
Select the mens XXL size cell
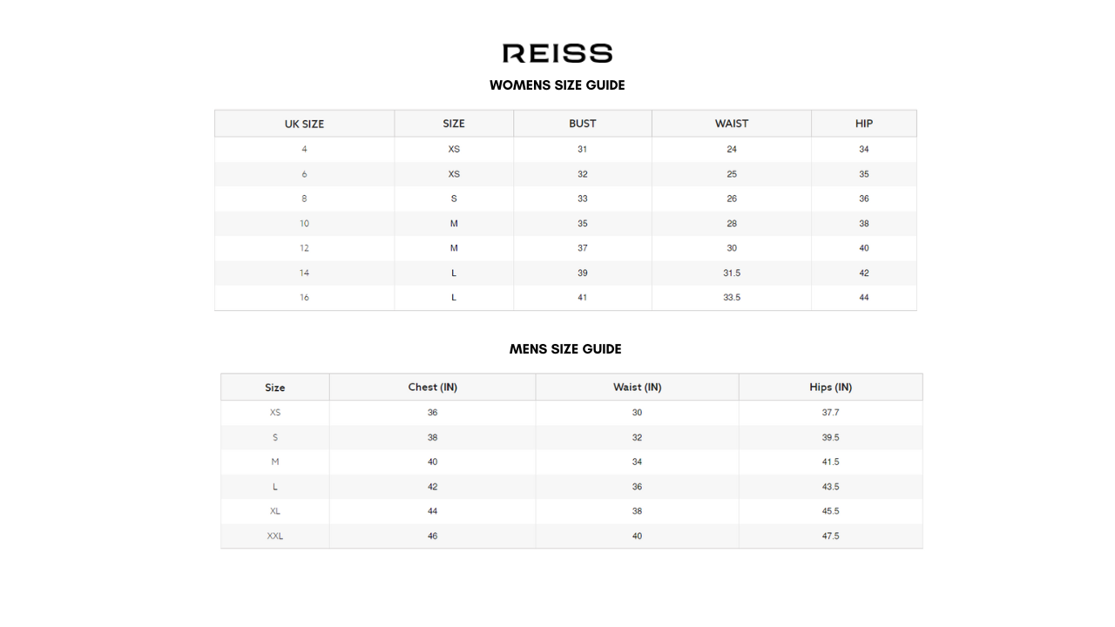click(x=275, y=536)
